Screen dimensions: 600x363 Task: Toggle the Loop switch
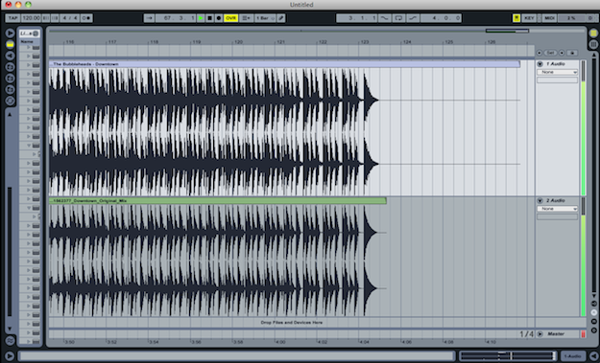(398, 18)
